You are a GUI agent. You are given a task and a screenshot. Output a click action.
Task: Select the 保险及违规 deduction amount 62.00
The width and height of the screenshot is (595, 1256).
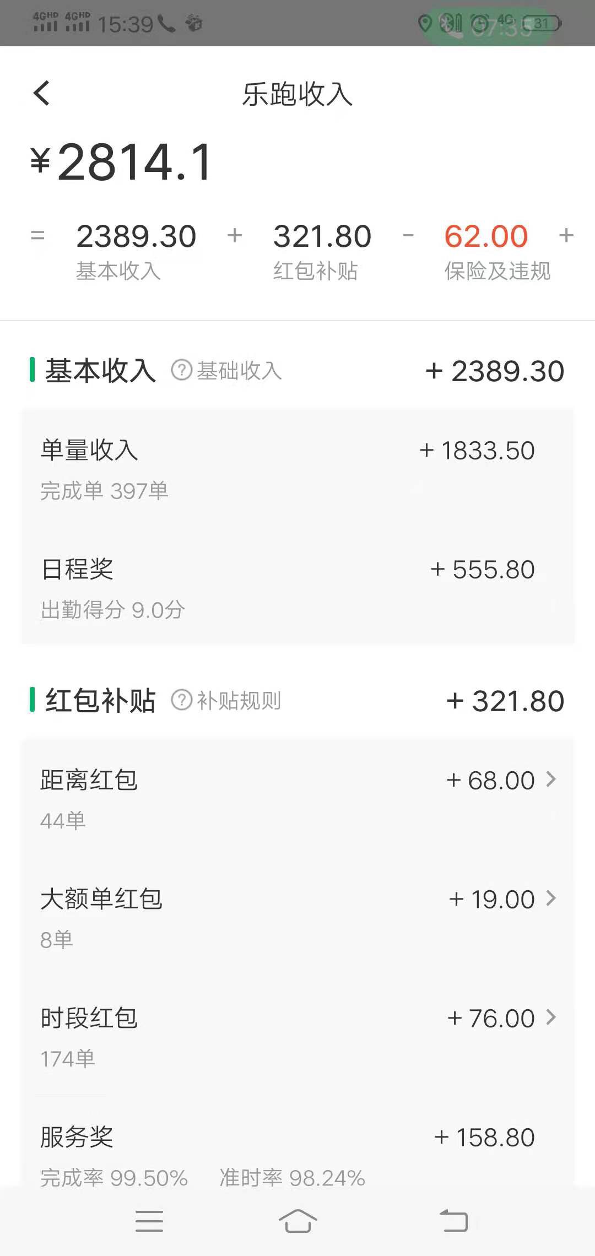click(x=486, y=236)
